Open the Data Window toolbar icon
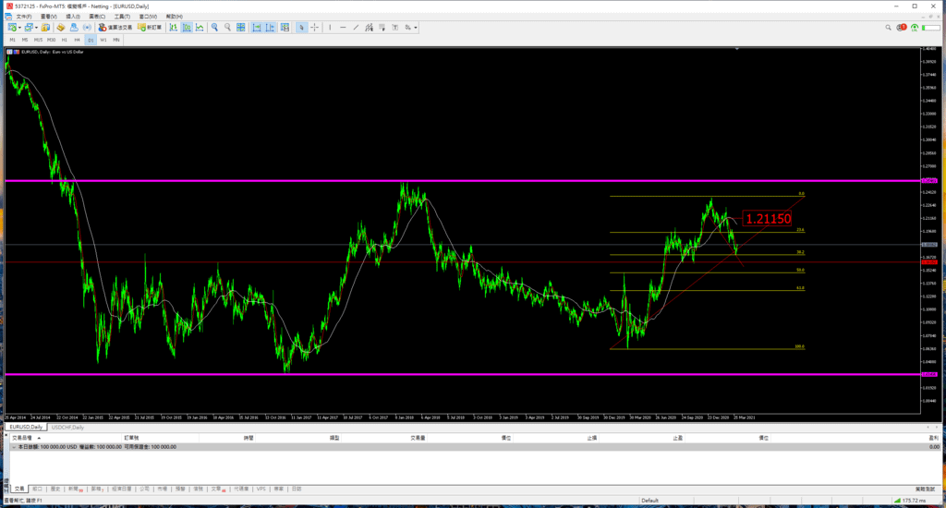This screenshot has width=946, height=508. pos(60,27)
